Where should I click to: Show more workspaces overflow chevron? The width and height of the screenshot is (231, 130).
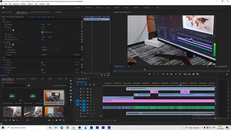tap(157, 8)
